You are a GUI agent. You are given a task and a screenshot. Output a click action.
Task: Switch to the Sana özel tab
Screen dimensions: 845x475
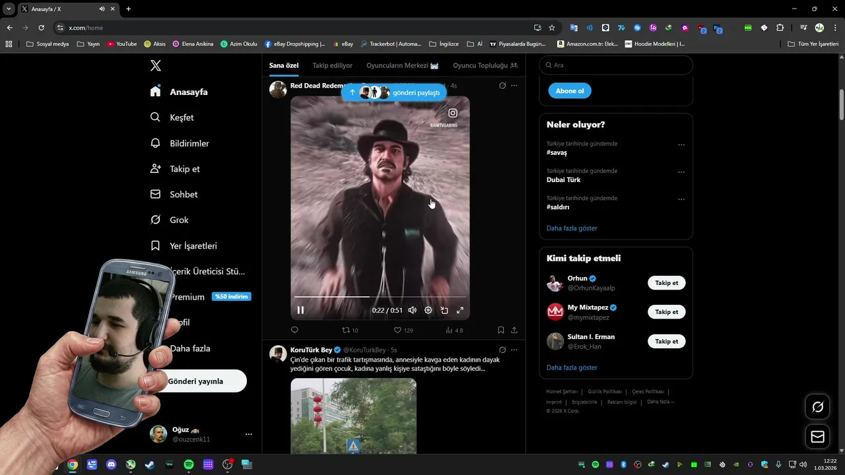coord(284,65)
